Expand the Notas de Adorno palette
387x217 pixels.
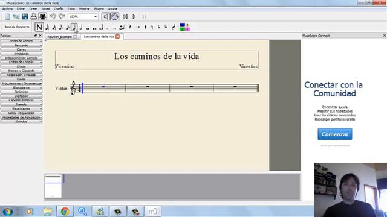(x=21, y=41)
